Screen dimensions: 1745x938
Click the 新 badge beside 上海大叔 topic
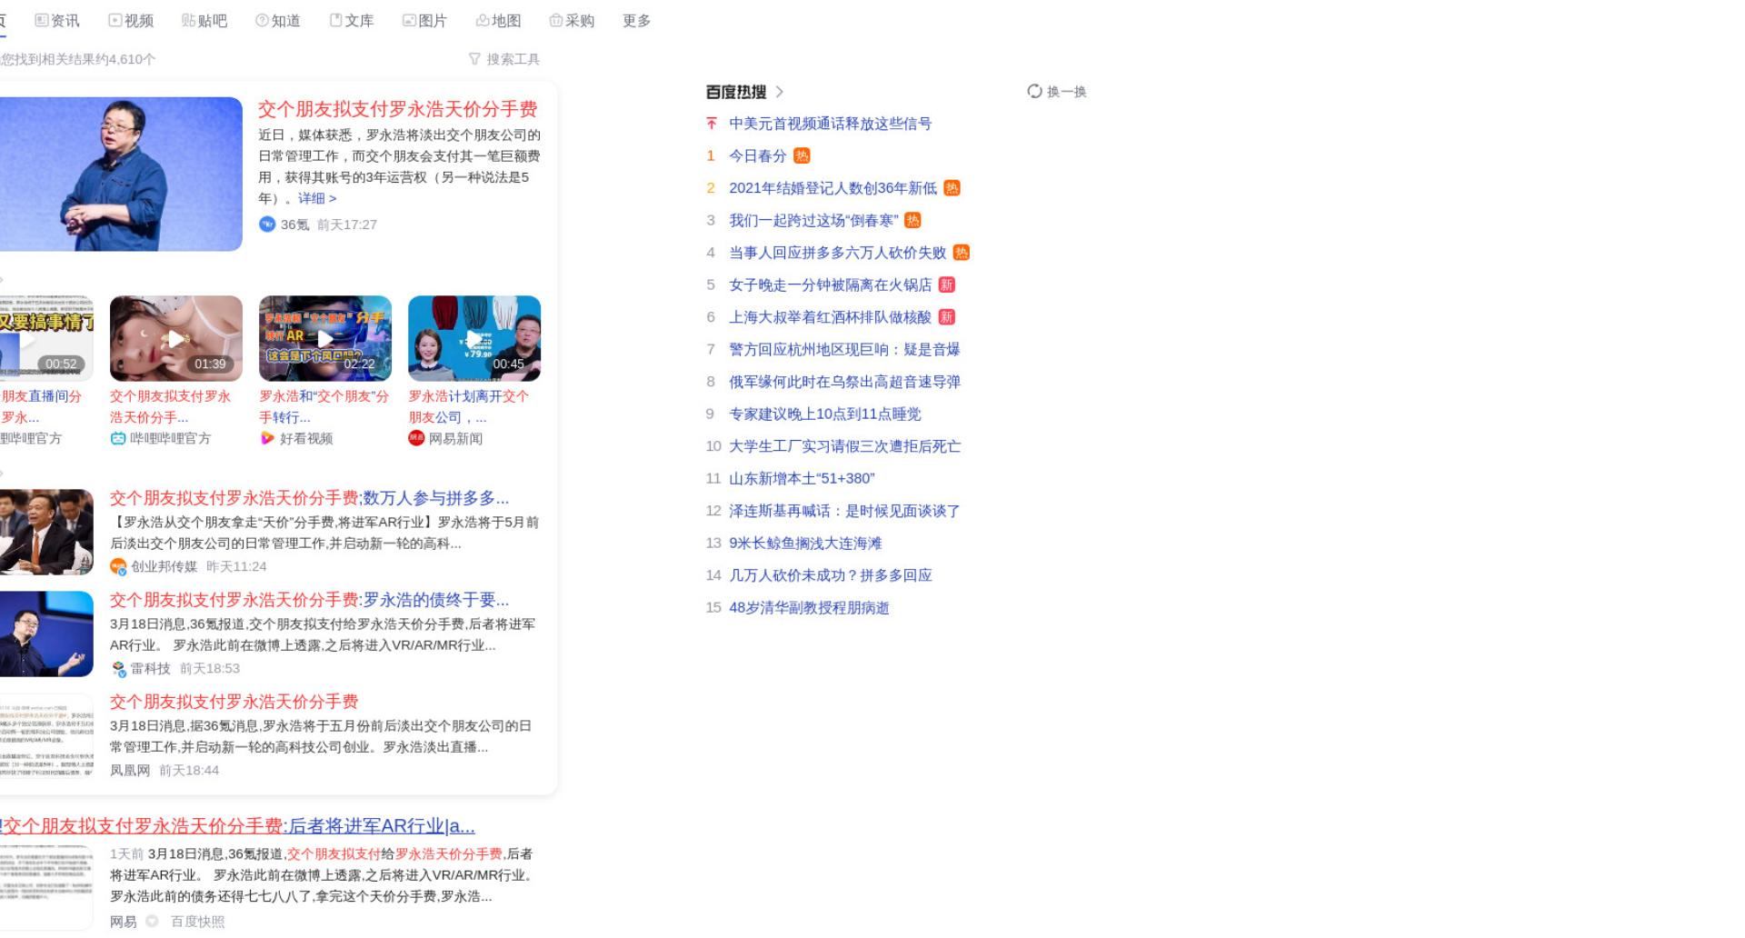coord(946,317)
